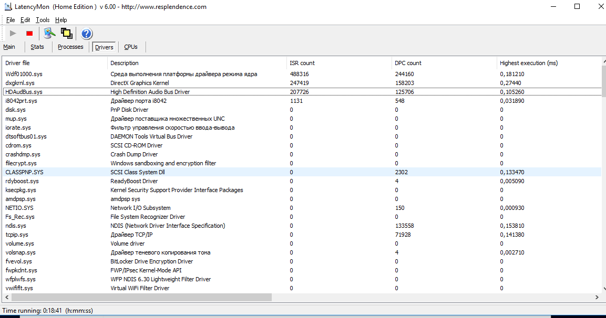The height and width of the screenshot is (318, 606).
Task: Click the red Stop monitoring button
Action: (29, 34)
